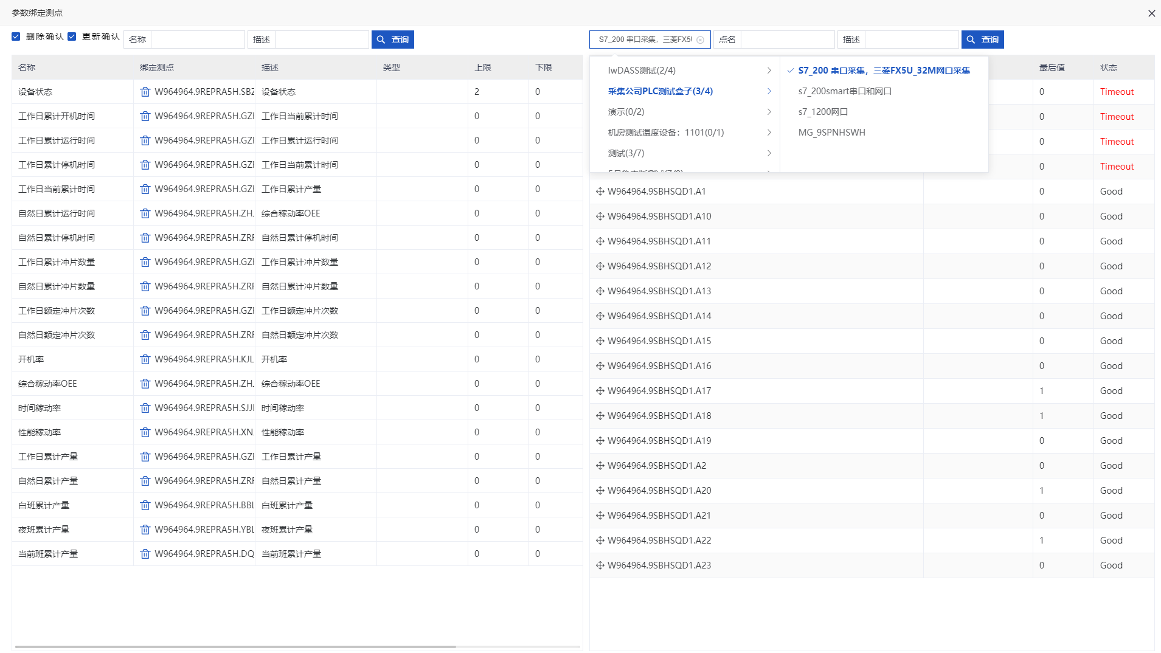
Task: Select s7_200smart串口和网口 option
Action: tap(884, 91)
